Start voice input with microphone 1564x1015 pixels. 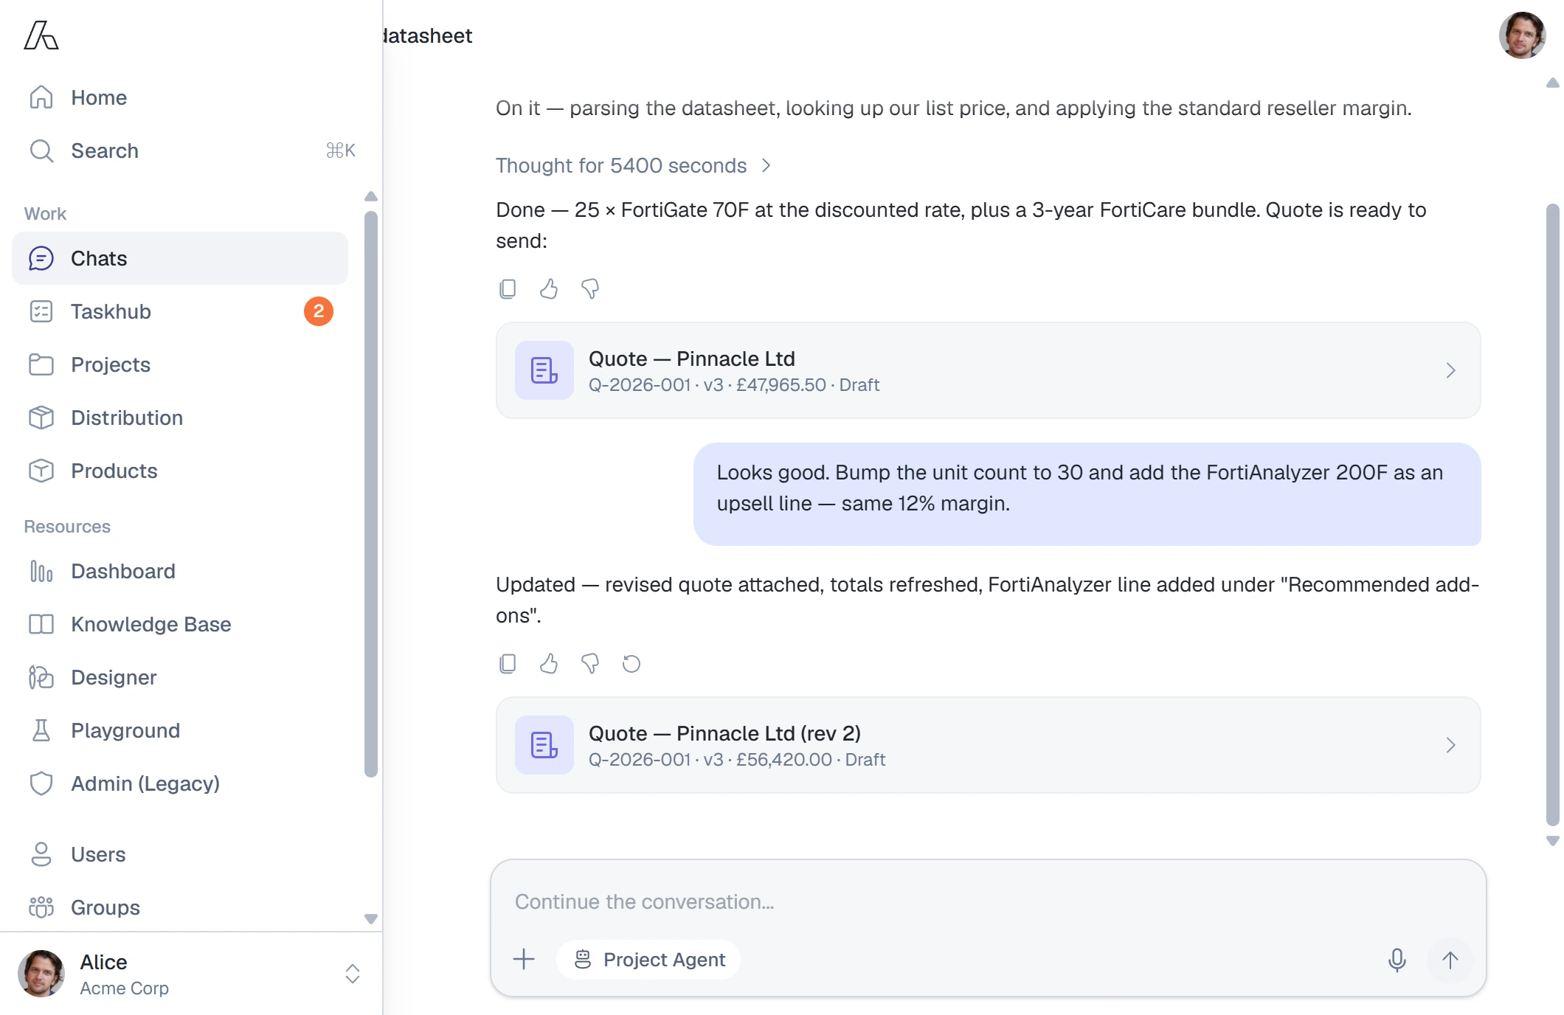pyautogui.click(x=1397, y=959)
